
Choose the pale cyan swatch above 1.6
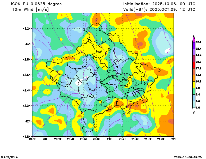pos(194,104)
